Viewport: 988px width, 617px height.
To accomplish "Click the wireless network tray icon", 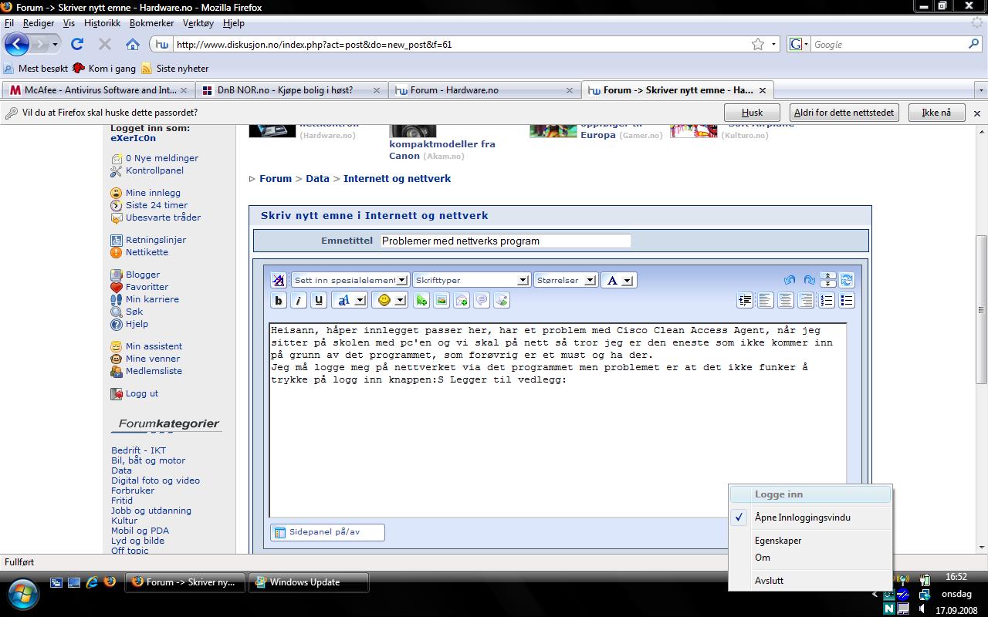I will coord(902,580).
